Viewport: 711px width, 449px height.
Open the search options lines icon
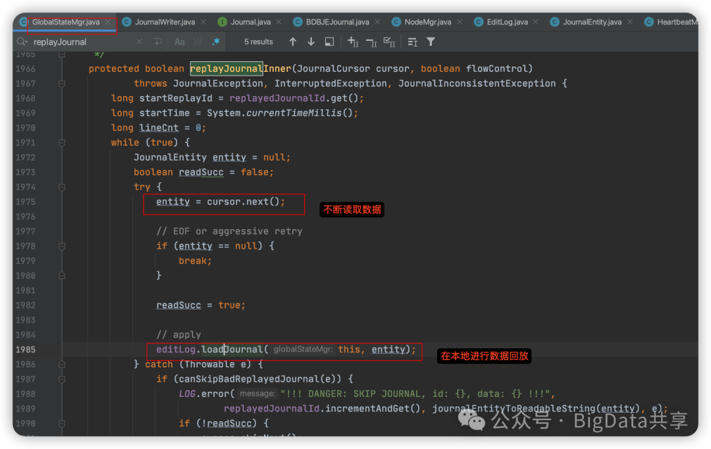pos(412,41)
